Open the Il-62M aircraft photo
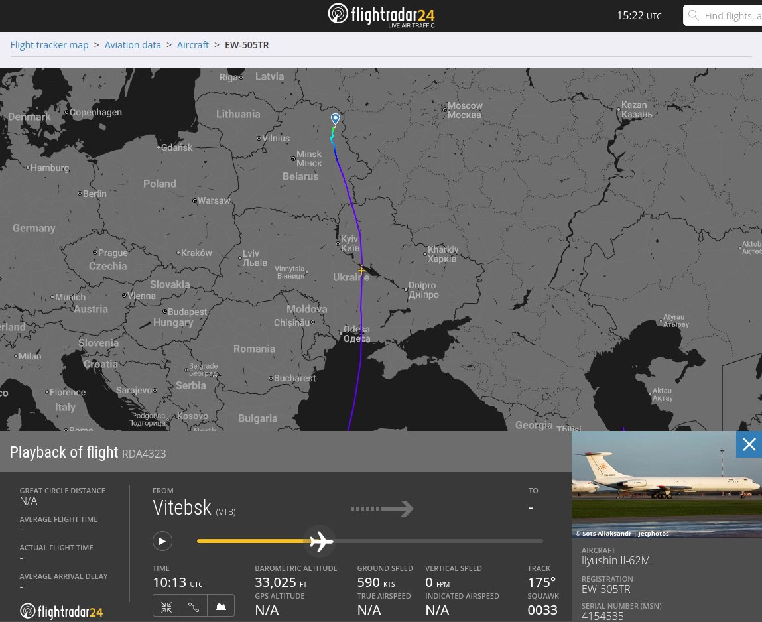 pos(667,484)
